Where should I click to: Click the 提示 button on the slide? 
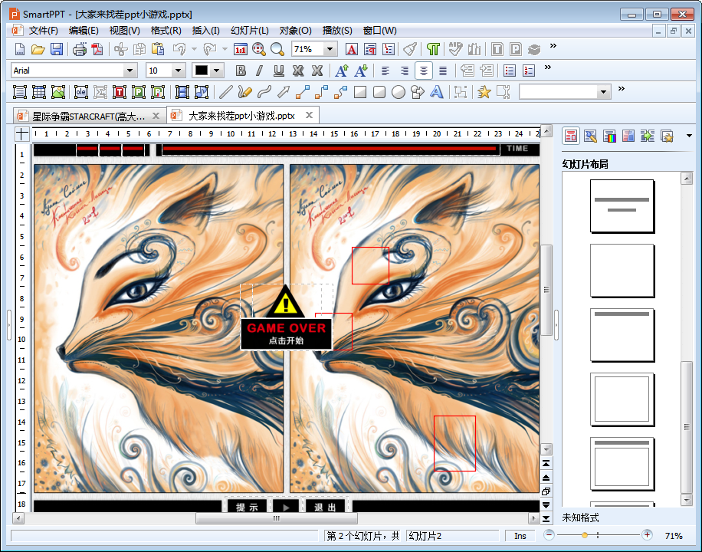pos(247,508)
